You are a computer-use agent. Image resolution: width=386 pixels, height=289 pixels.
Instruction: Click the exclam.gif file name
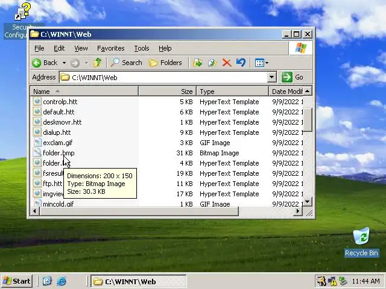click(58, 143)
